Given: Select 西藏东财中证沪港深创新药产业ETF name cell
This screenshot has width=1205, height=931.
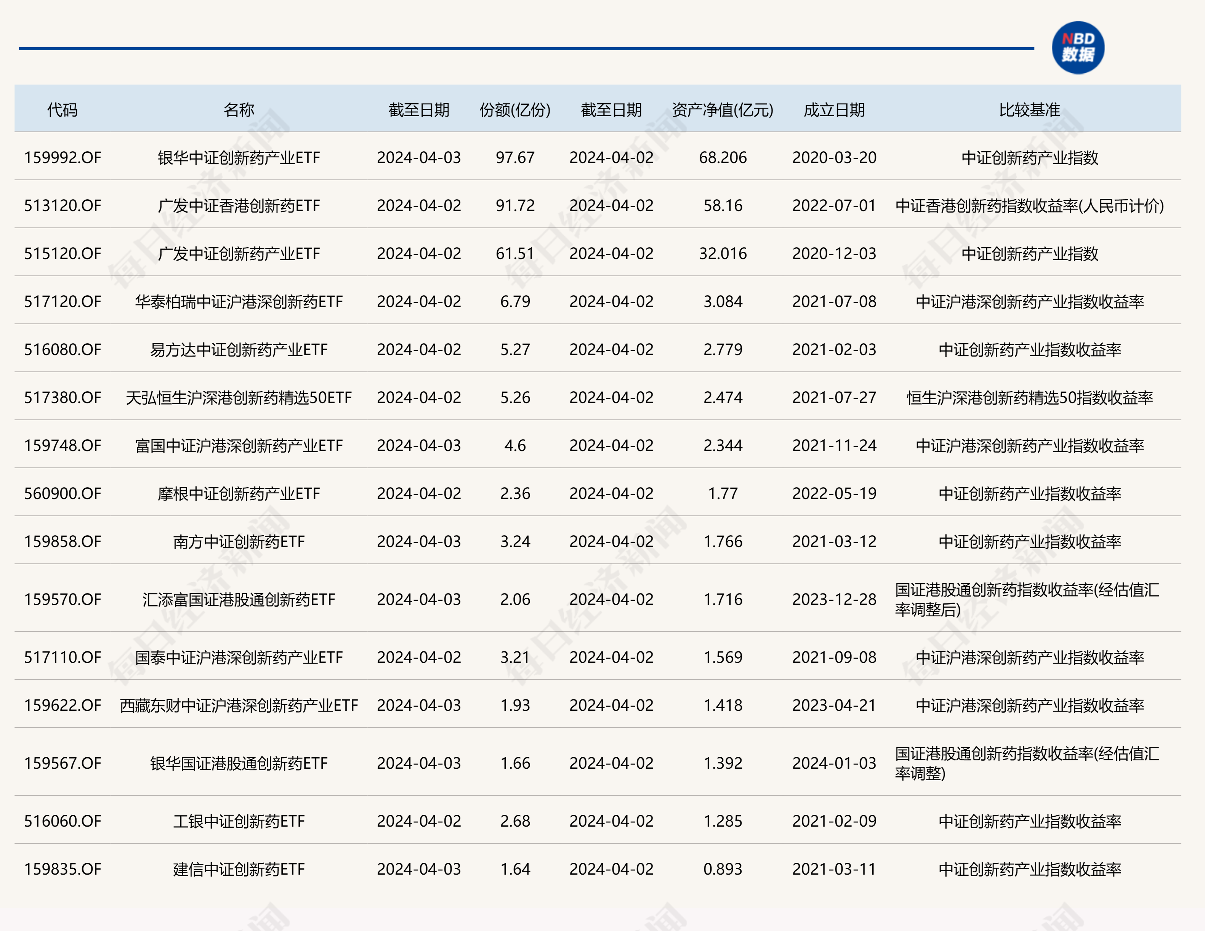Looking at the screenshot, I should click(239, 705).
